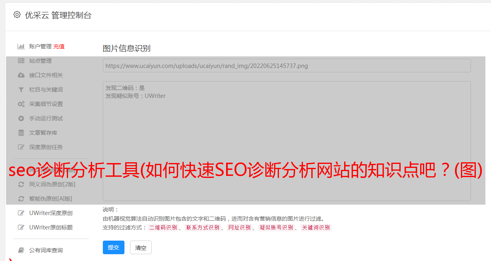Click the play circle icon for 手动运行测试
Screen dimensions: 491x261
[21, 118]
